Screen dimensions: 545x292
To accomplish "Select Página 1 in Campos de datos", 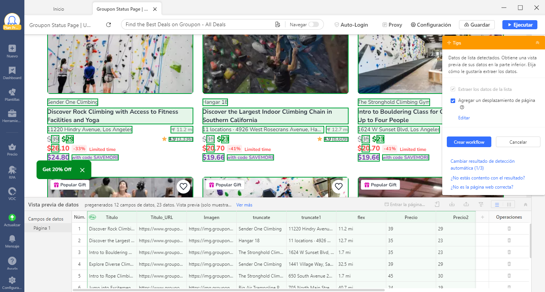I will click(x=48, y=228).
